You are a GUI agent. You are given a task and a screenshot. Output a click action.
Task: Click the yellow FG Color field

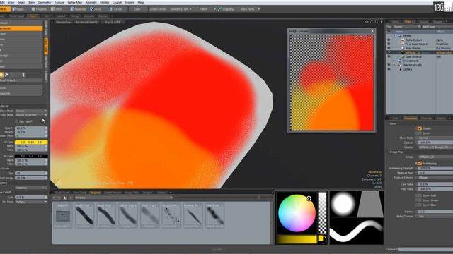coord(31,143)
